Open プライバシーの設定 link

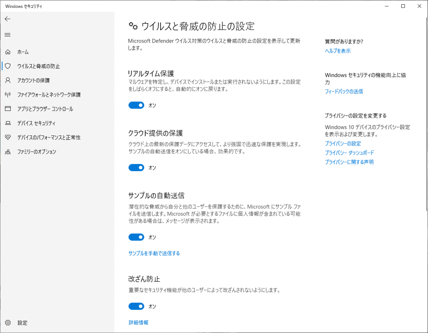click(x=343, y=143)
